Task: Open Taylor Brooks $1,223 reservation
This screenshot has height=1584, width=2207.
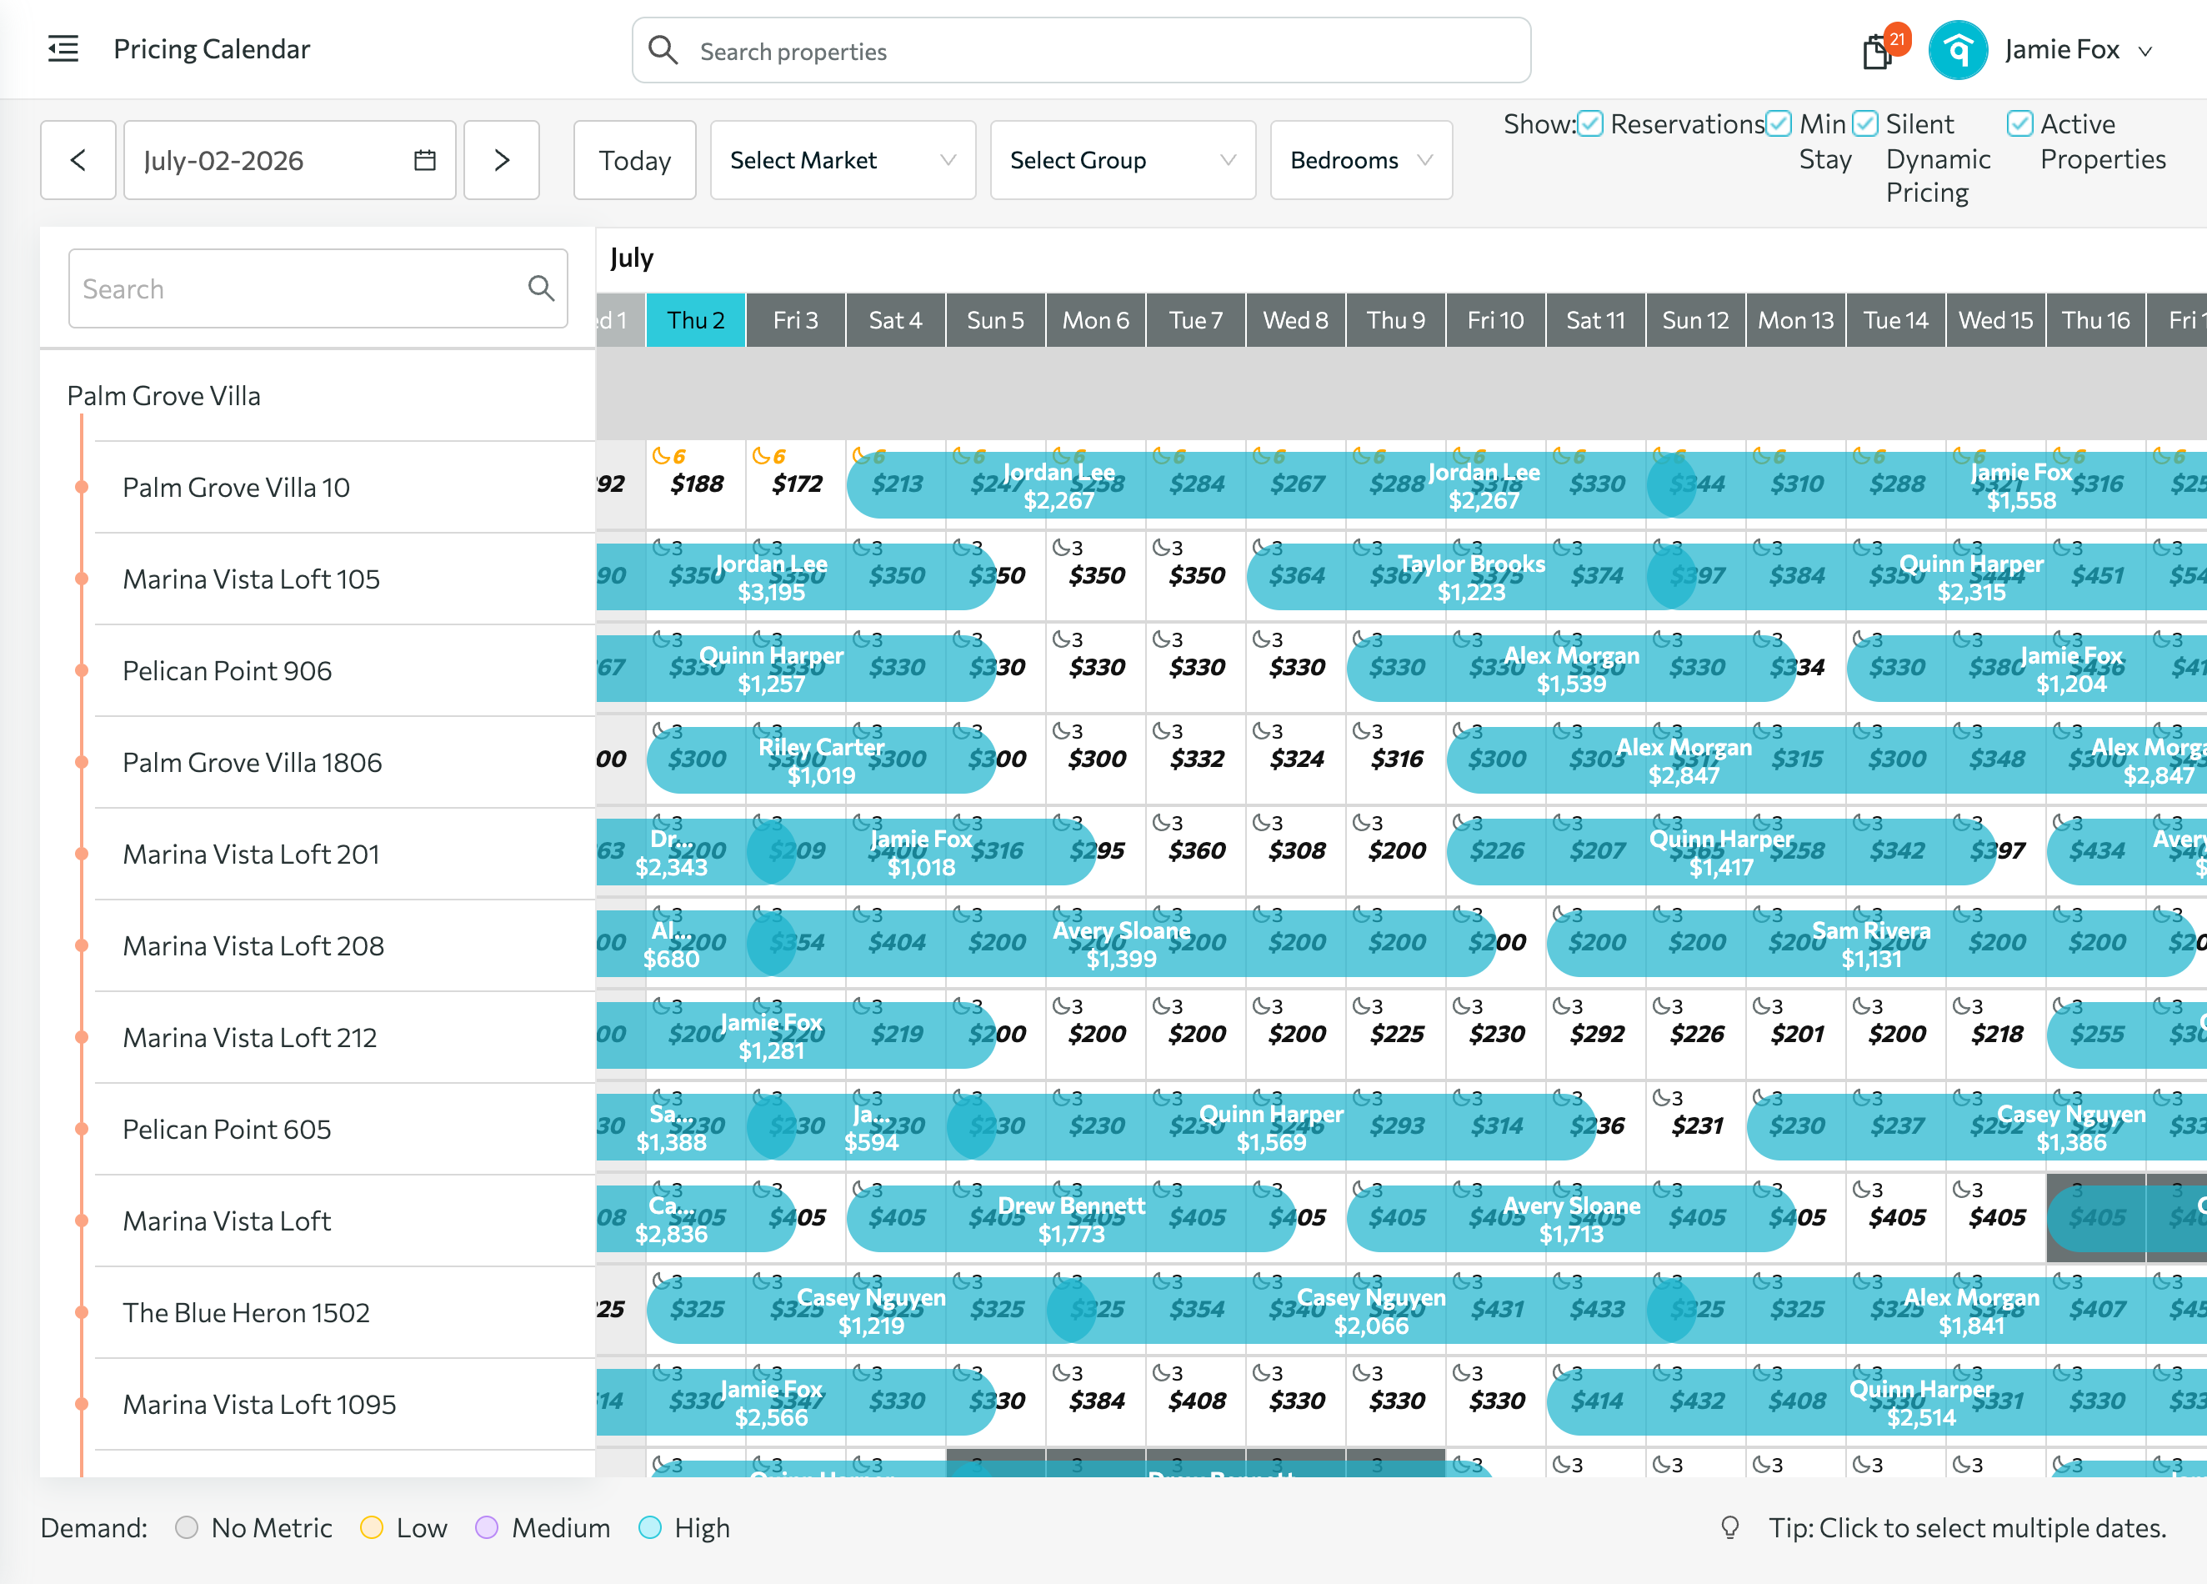Action: click(1471, 578)
